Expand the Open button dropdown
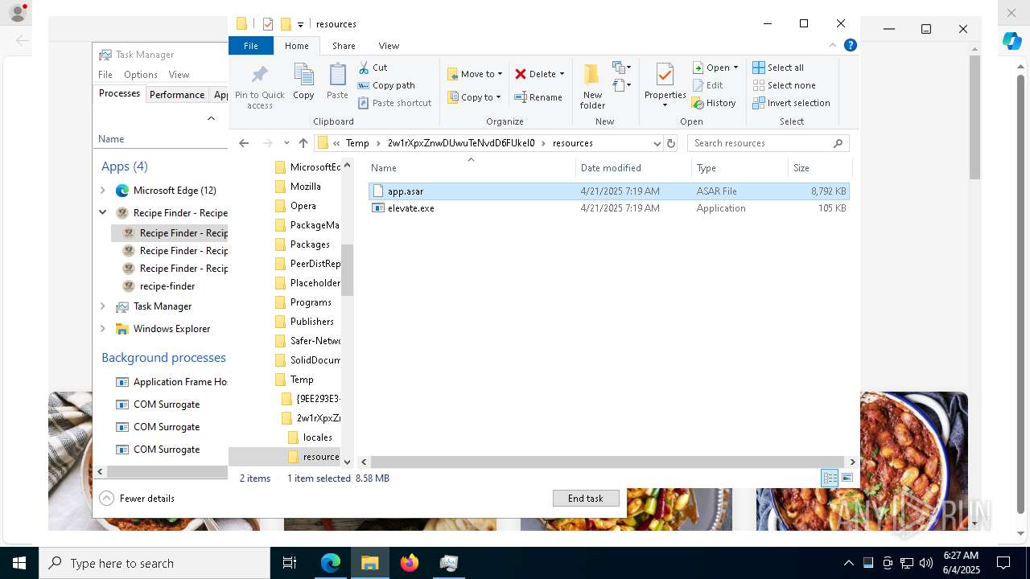 735,68
